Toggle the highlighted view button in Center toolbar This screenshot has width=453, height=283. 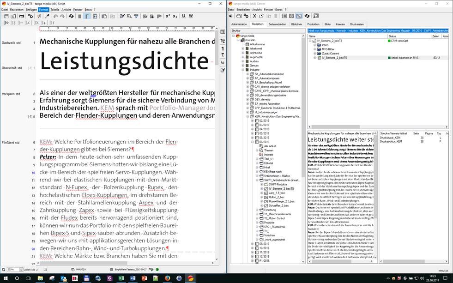click(x=299, y=16)
